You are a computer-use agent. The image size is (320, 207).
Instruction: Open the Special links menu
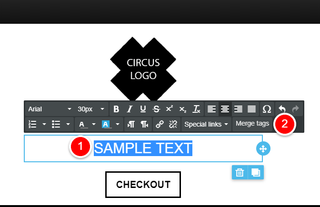tap(206, 124)
